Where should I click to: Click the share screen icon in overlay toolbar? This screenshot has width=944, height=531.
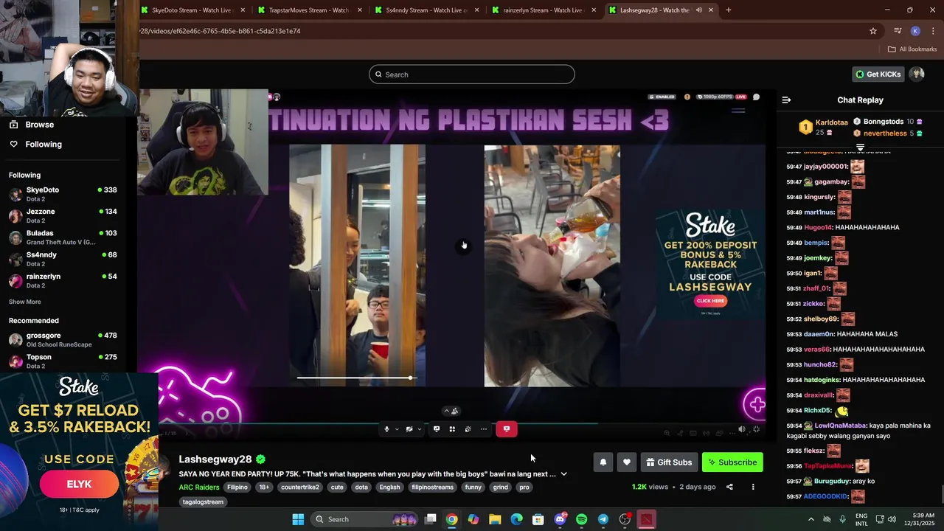(x=437, y=429)
